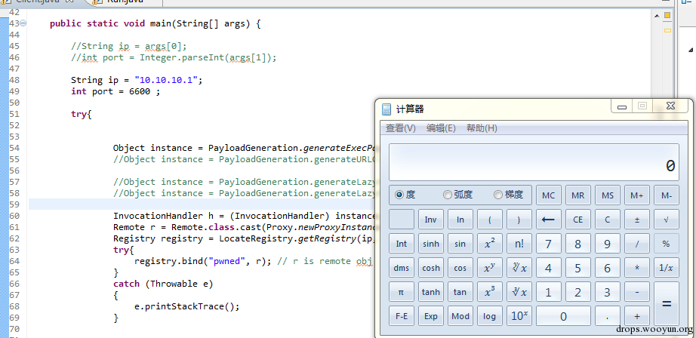Toggle the F-E scientific notation key
The height and width of the screenshot is (338, 696).
pos(402,316)
